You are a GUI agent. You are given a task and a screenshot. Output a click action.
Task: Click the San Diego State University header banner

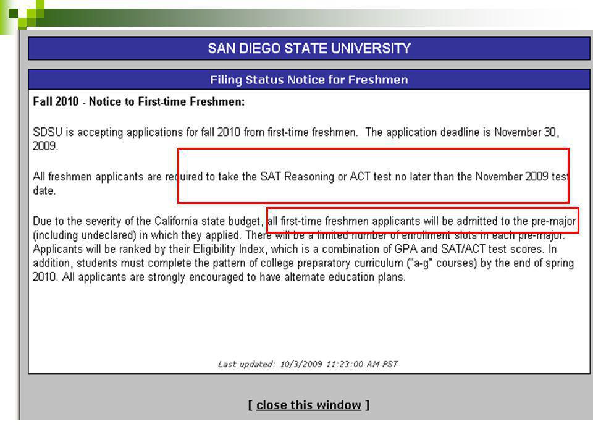pyautogui.click(x=309, y=48)
